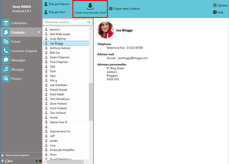Open the Journaux d'appels phone icon
The height and width of the screenshot is (164, 229).
pyautogui.click(x=6, y=51)
